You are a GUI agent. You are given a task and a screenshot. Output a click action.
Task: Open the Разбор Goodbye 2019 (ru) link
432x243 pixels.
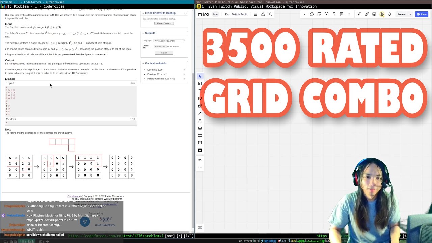(161, 79)
